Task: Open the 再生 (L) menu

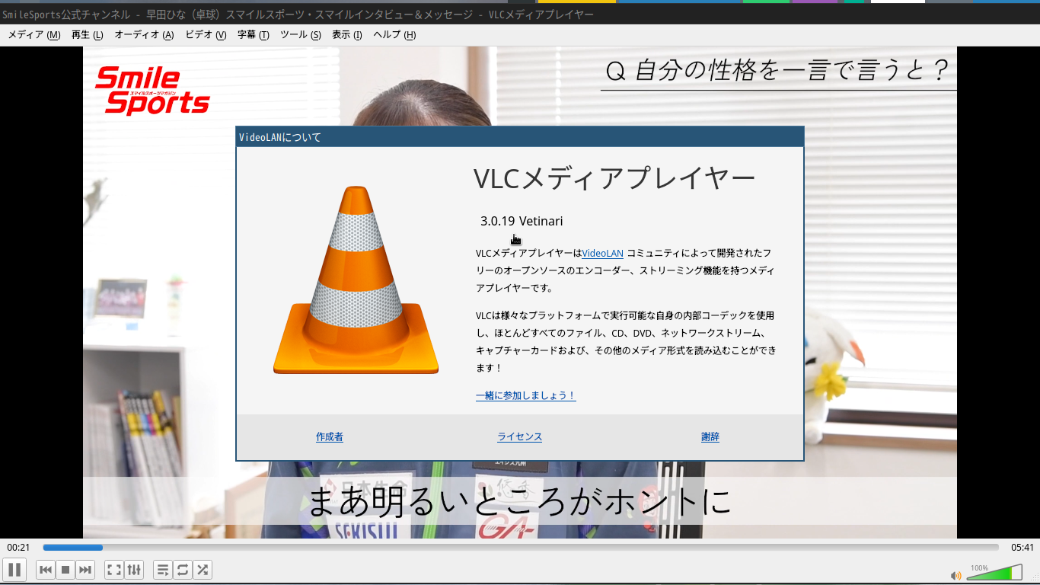Action: point(88,34)
